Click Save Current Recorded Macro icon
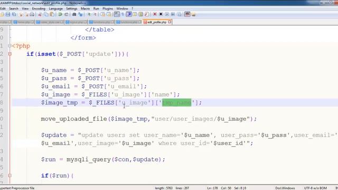The width and height of the screenshot is (338, 190). pyautogui.click(x=179, y=14)
